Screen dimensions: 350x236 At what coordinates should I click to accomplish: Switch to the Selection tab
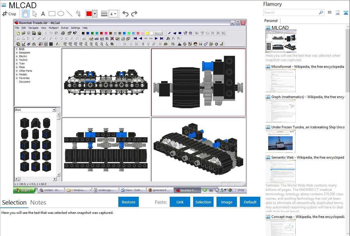click(14, 203)
